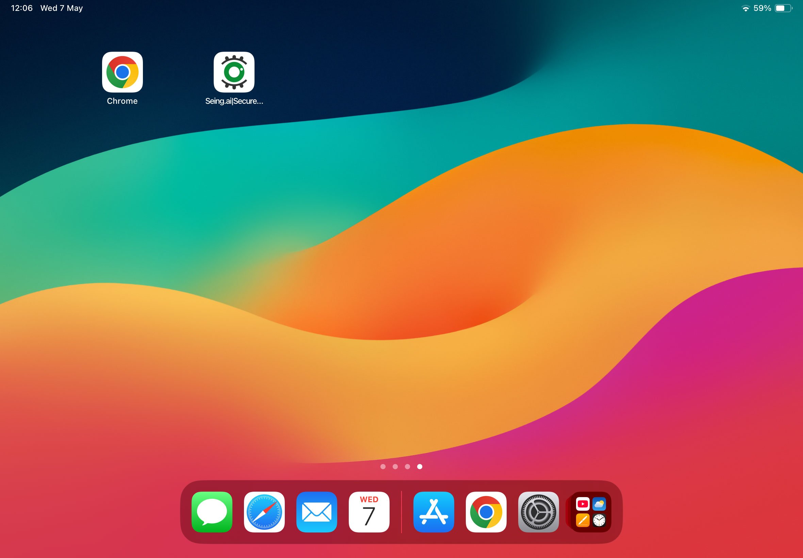The height and width of the screenshot is (558, 803).
Task: Tap Clock in the App Library folder
Action: coord(599,521)
